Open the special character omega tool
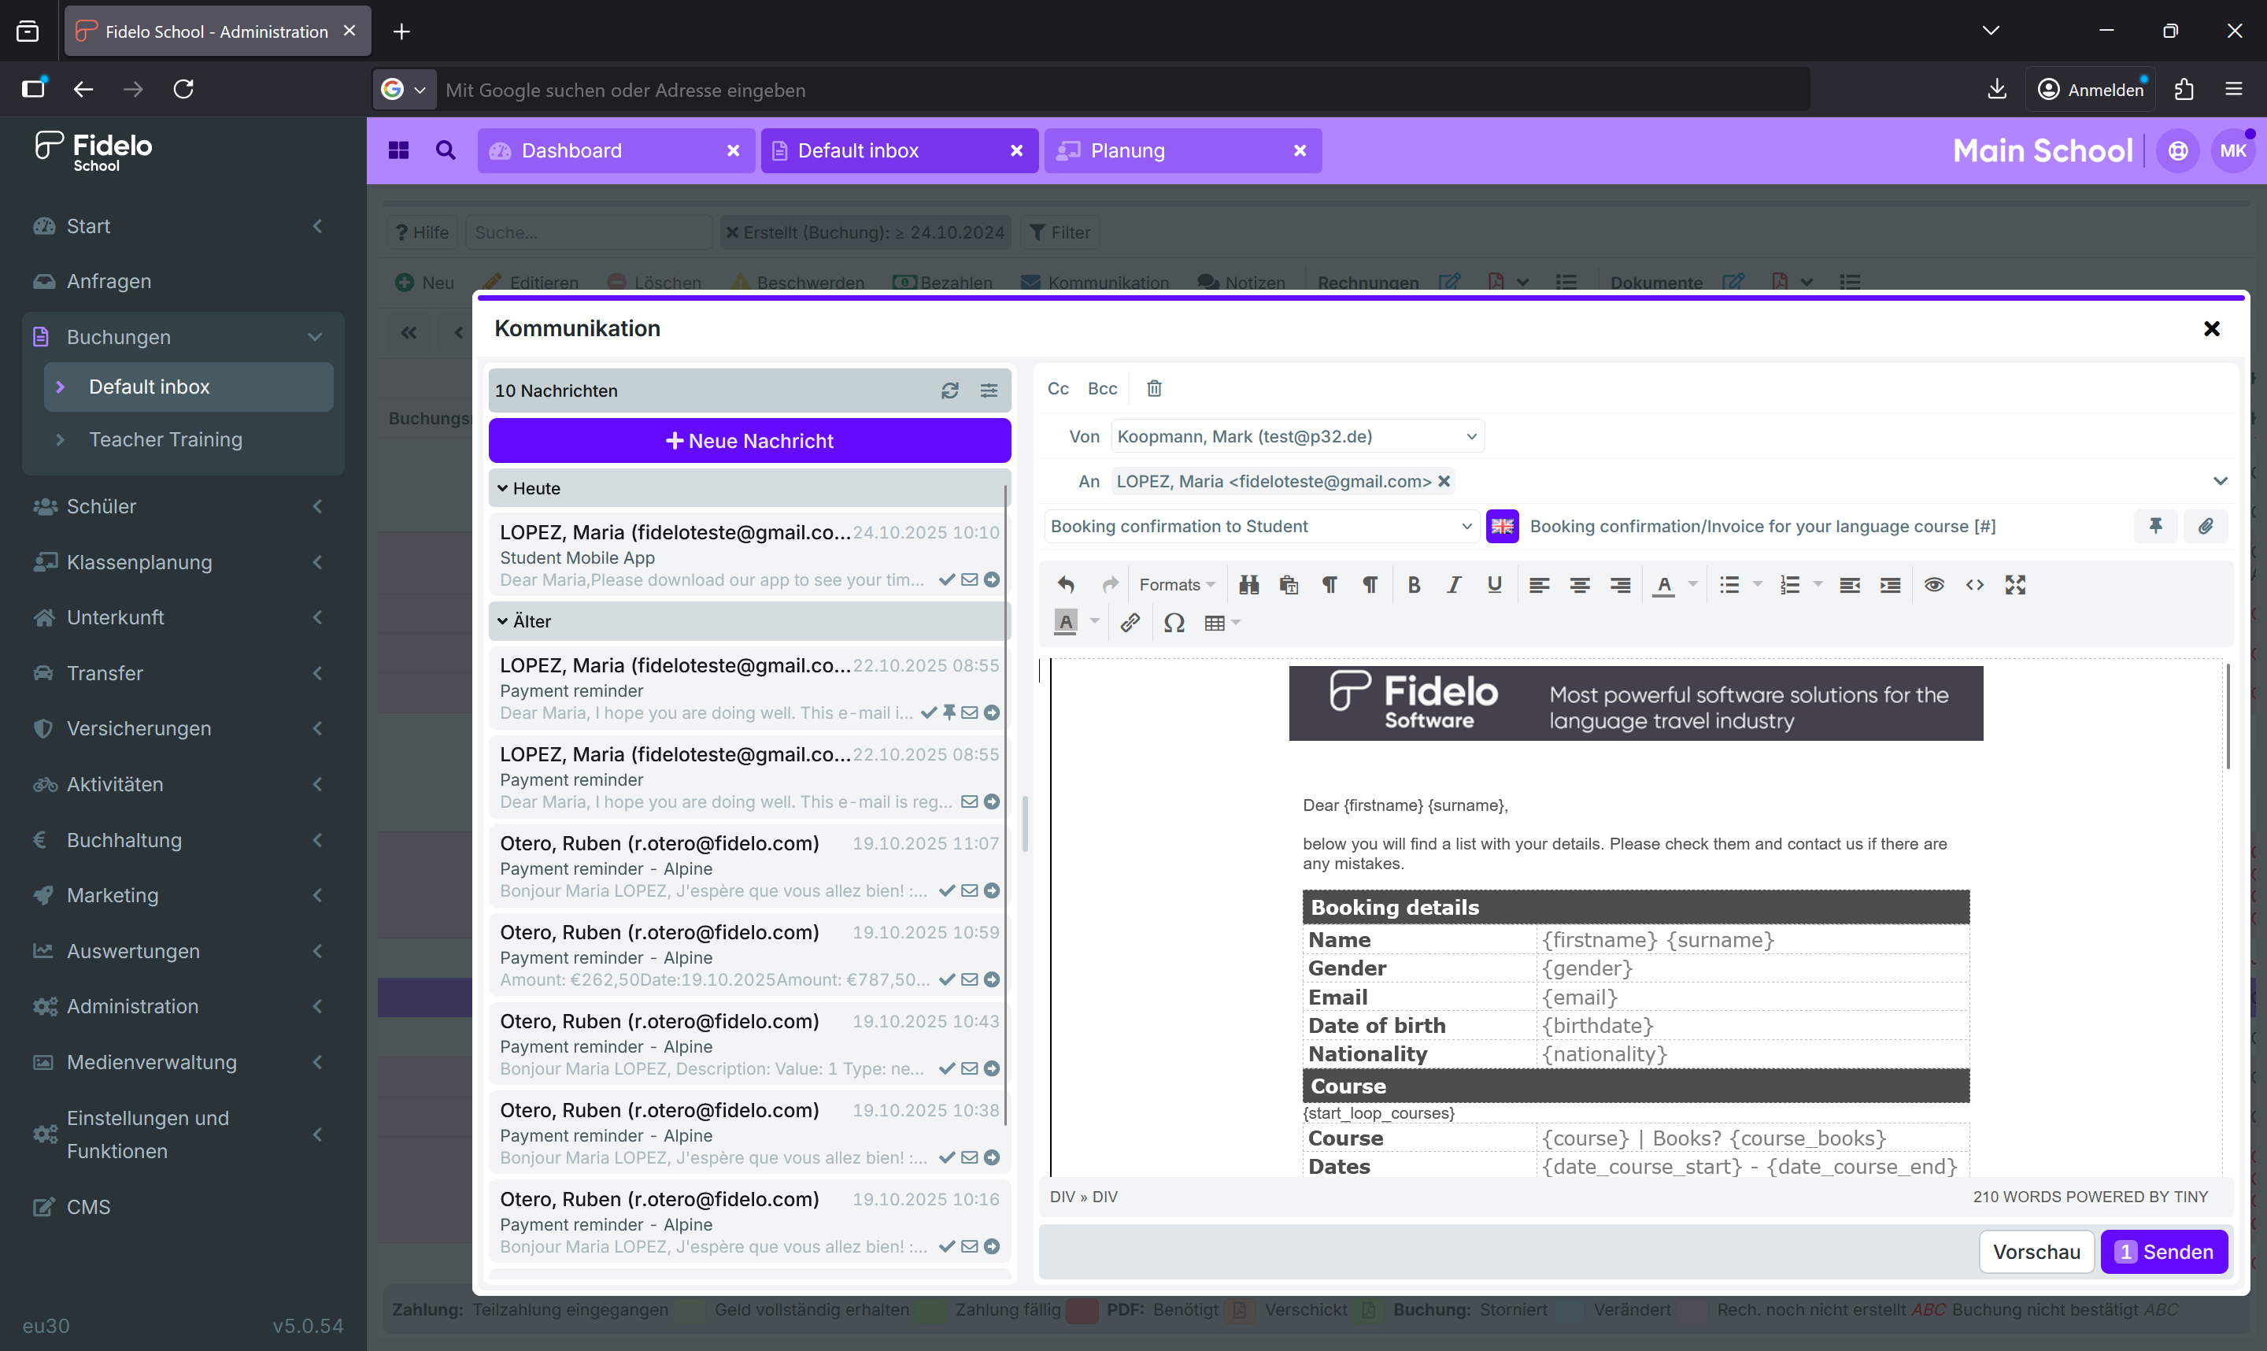This screenshot has height=1351, width=2267. click(1174, 623)
